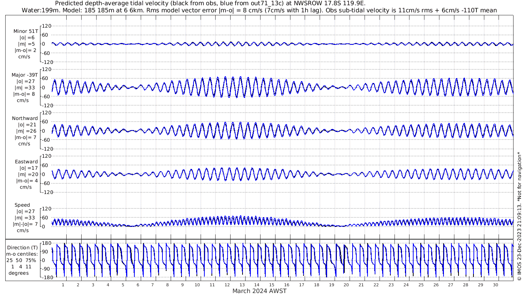524x299 pixels.
Task: Click the "-90" tick of Direction panel
Action: click(46, 269)
